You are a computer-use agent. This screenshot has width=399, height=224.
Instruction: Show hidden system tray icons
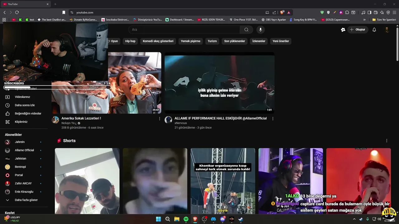click(354, 219)
